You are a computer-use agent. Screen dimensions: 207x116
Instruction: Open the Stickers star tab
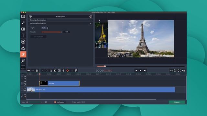pyautogui.click(x=23, y=42)
